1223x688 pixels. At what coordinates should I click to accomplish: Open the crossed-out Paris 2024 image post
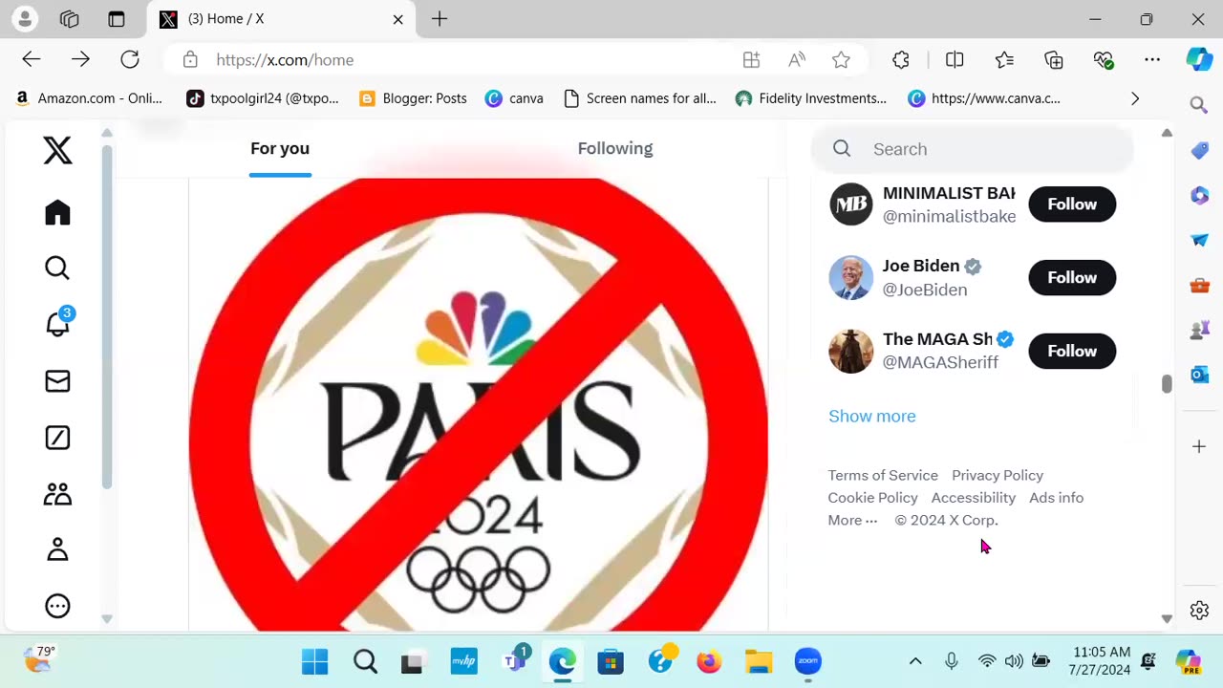pos(478,404)
